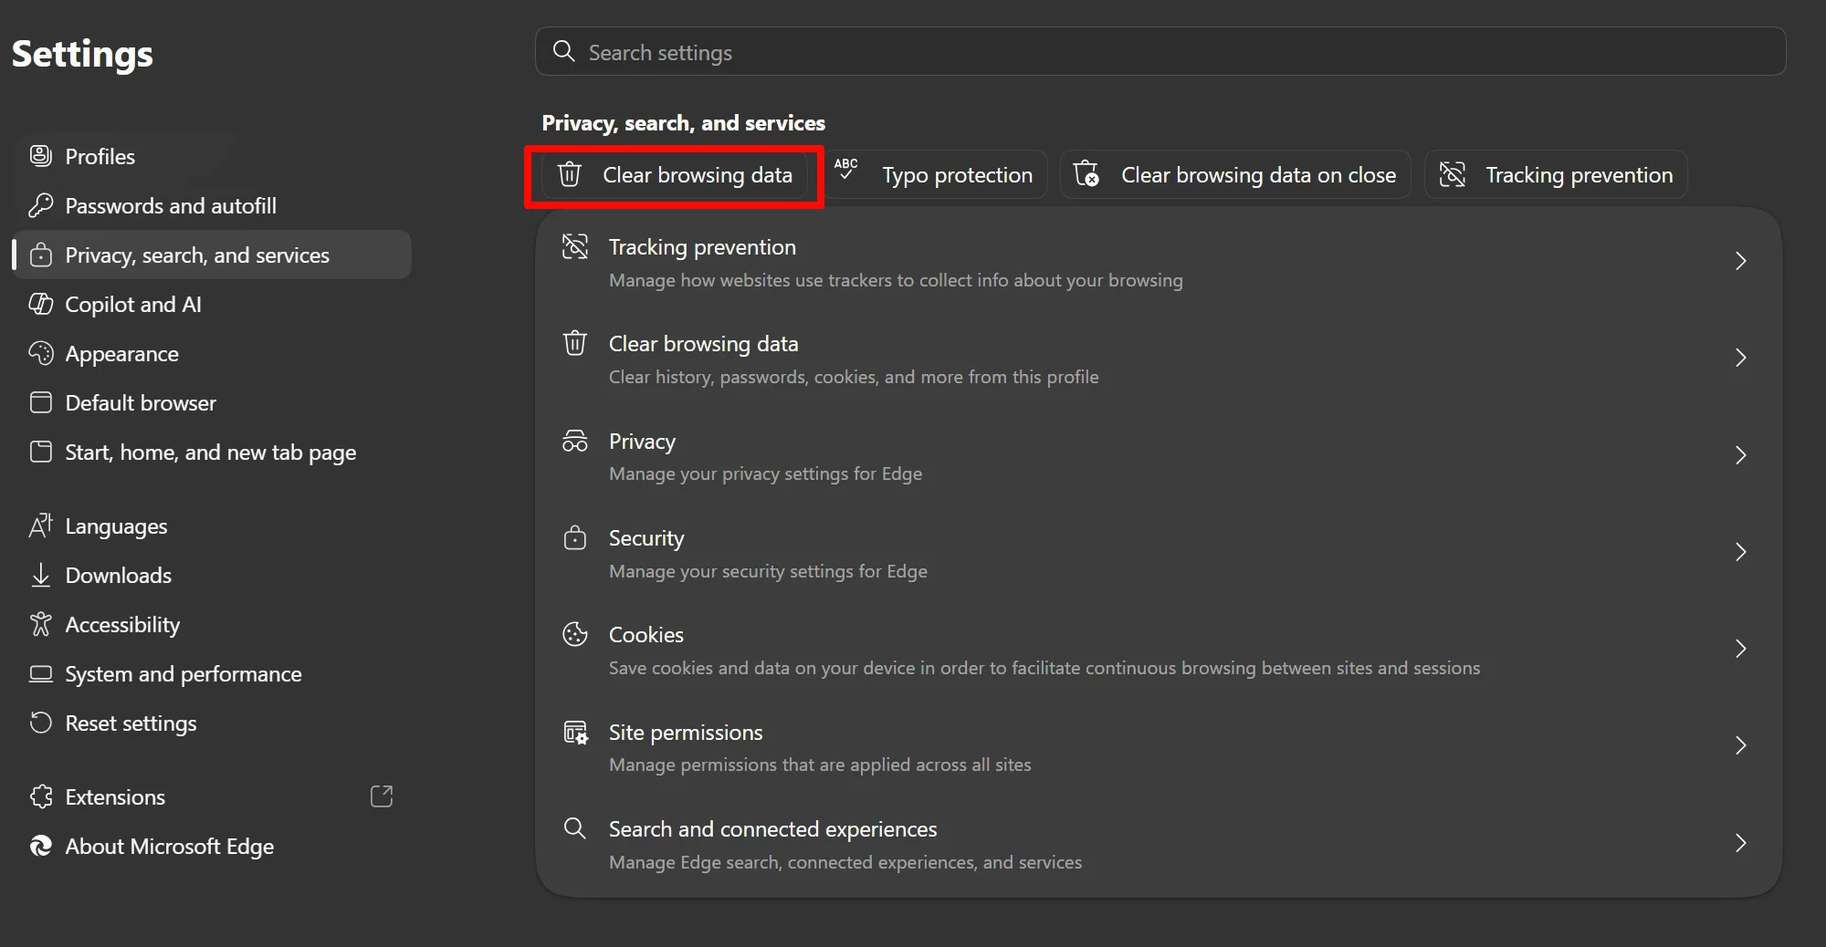Viewport: 1826px width, 947px height.
Task: Click the Search and connected experiences title
Action: pyautogui.click(x=772, y=828)
